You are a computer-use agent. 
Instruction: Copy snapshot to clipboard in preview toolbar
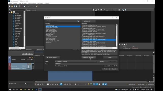[123, 10]
